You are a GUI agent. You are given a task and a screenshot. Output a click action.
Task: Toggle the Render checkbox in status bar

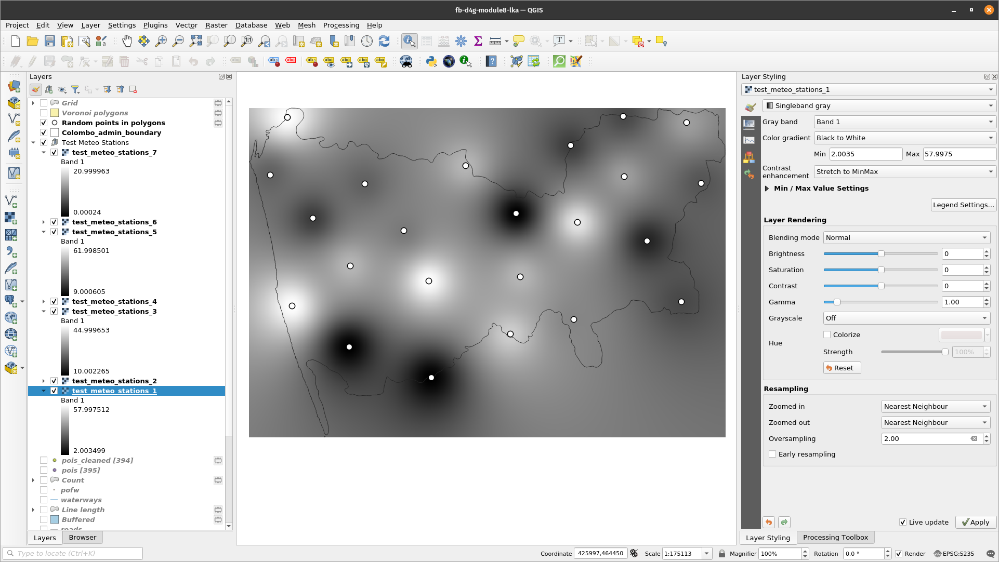(x=899, y=554)
